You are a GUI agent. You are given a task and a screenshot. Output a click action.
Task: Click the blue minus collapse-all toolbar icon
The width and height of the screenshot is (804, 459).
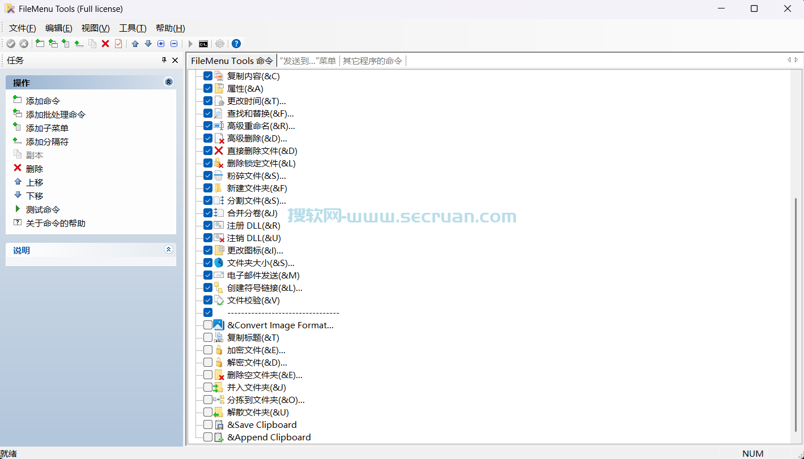tap(174, 44)
